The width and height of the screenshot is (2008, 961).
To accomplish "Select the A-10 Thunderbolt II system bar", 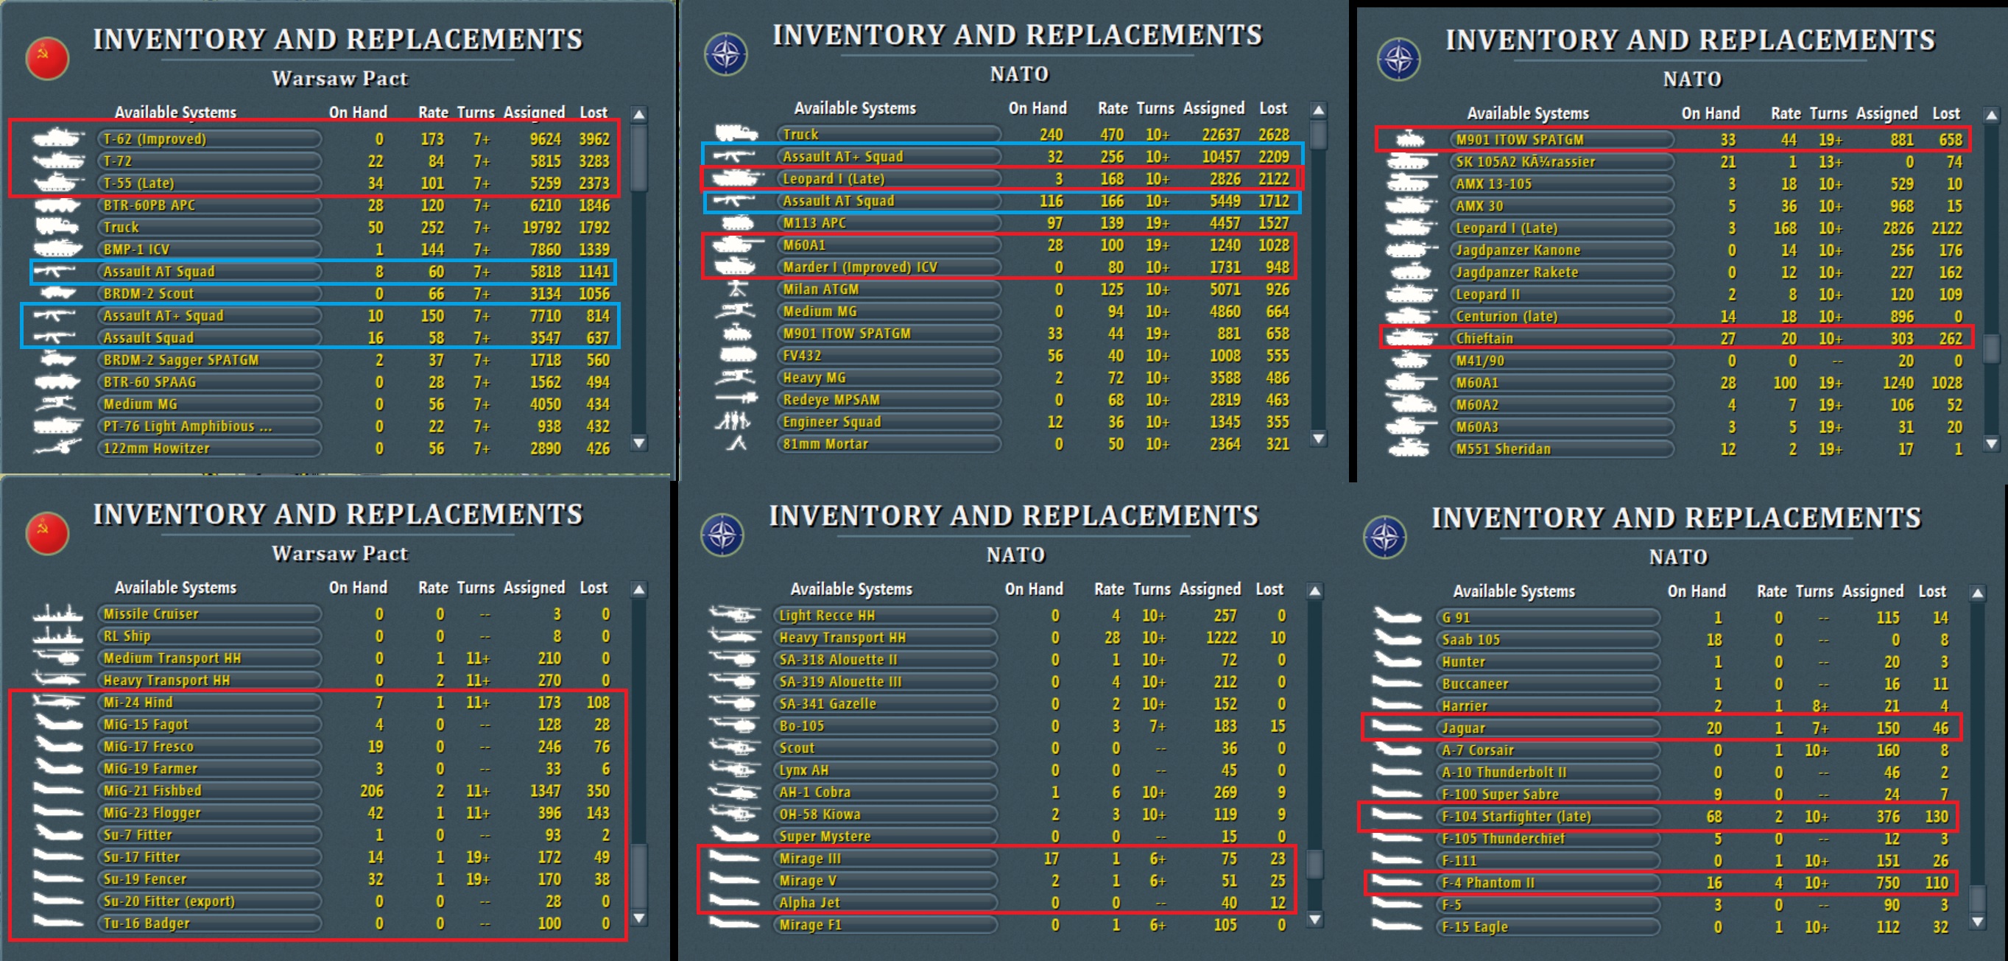I will pyautogui.click(x=1547, y=772).
